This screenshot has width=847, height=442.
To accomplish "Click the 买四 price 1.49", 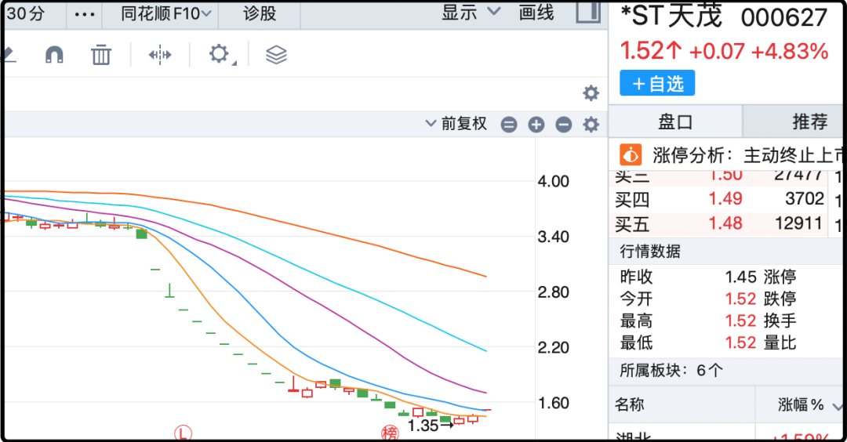I will pos(725,198).
